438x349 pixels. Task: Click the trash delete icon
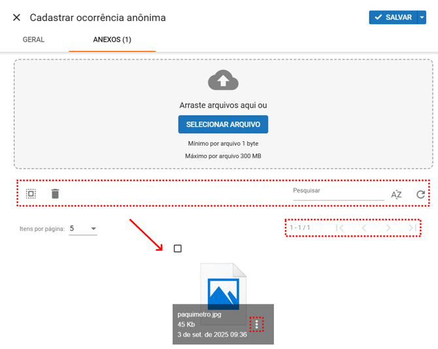click(x=56, y=194)
